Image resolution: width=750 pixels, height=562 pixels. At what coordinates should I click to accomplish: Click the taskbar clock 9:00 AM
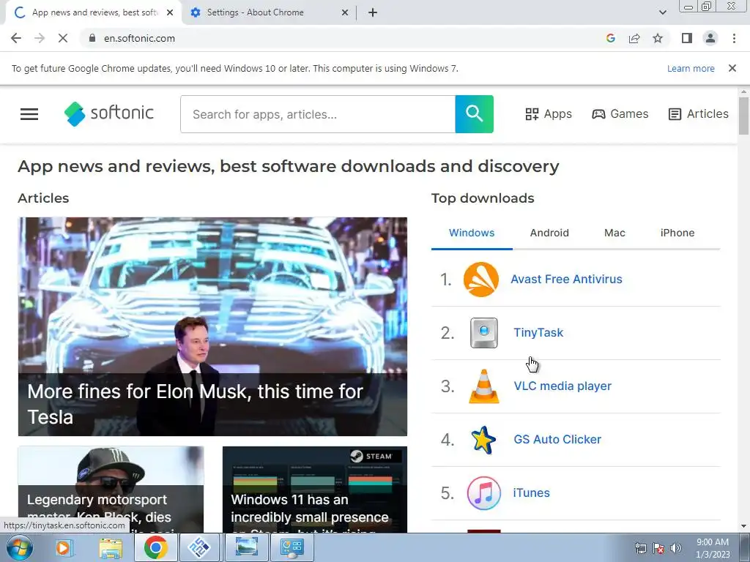point(713,548)
